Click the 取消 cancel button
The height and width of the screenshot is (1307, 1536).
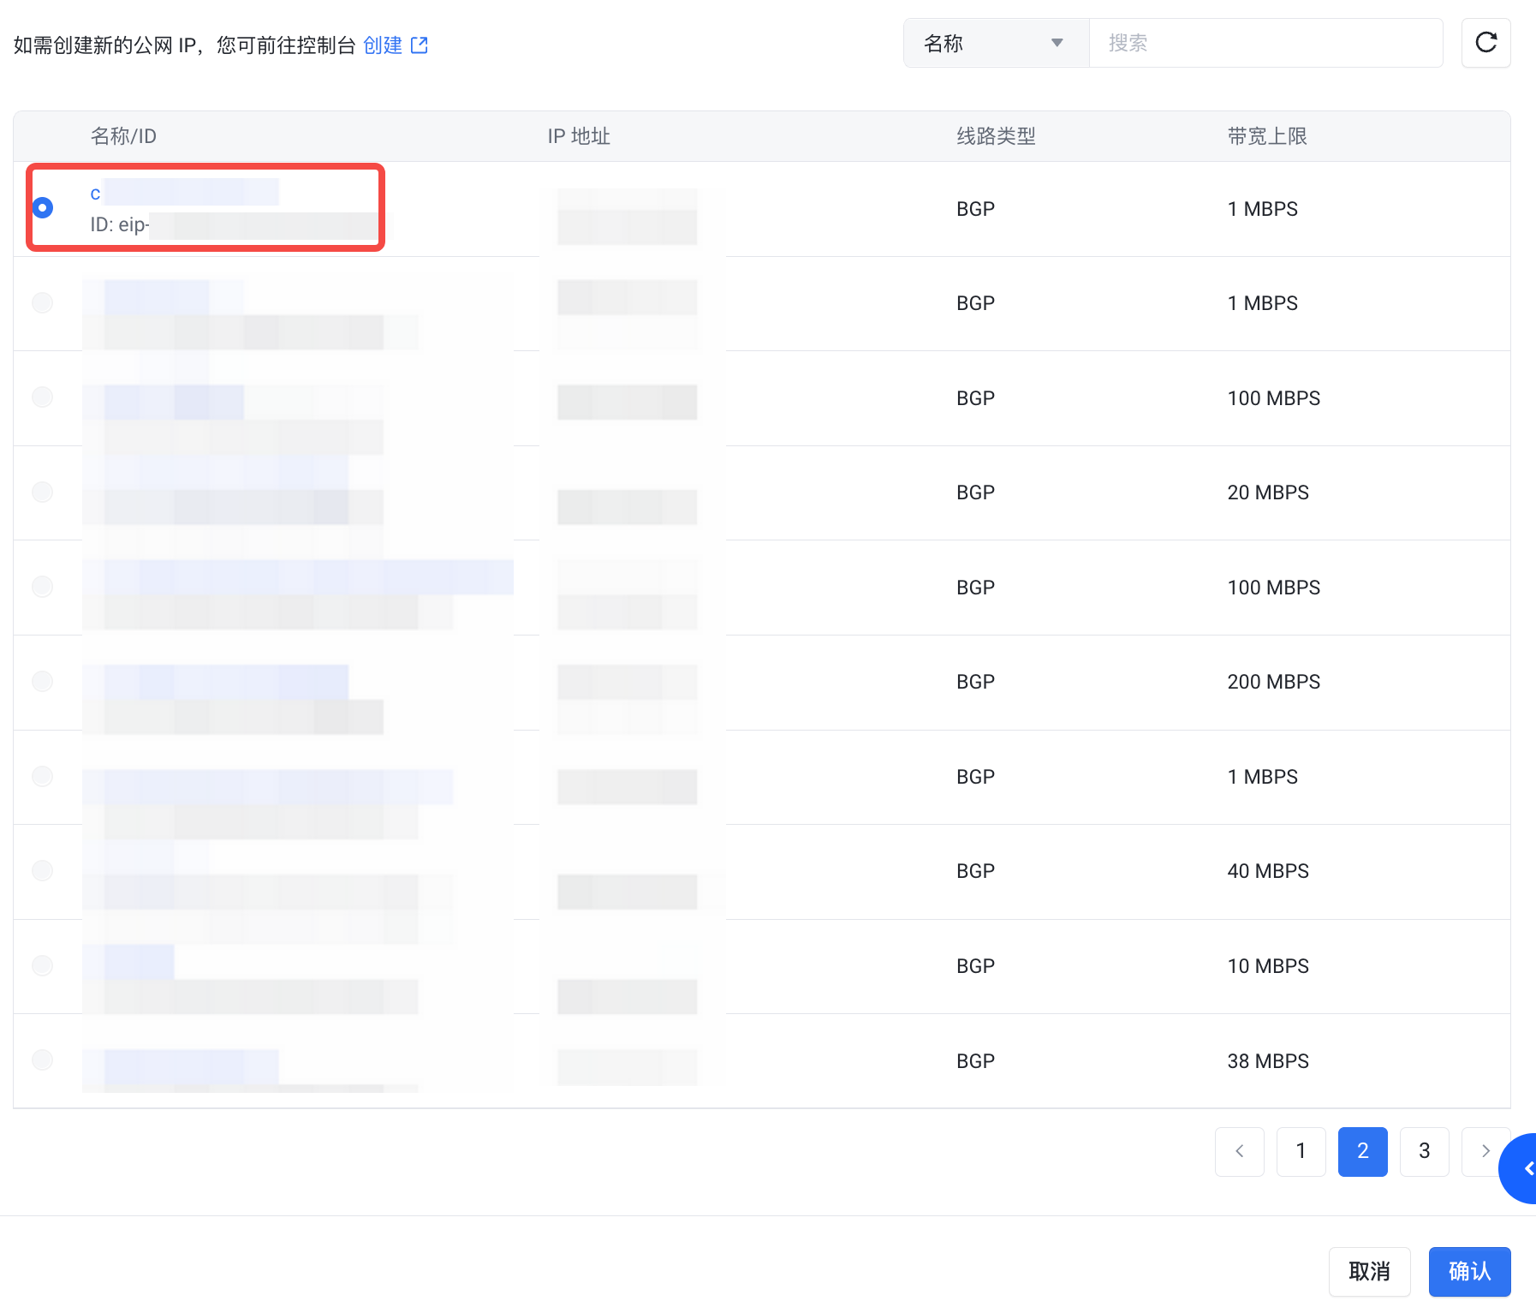(1370, 1272)
